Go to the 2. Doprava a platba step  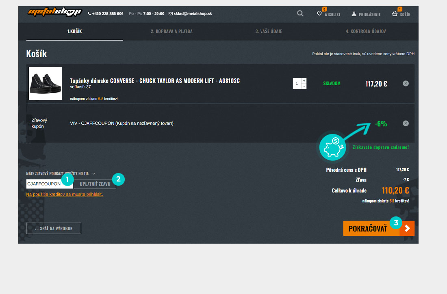pos(171,31)
